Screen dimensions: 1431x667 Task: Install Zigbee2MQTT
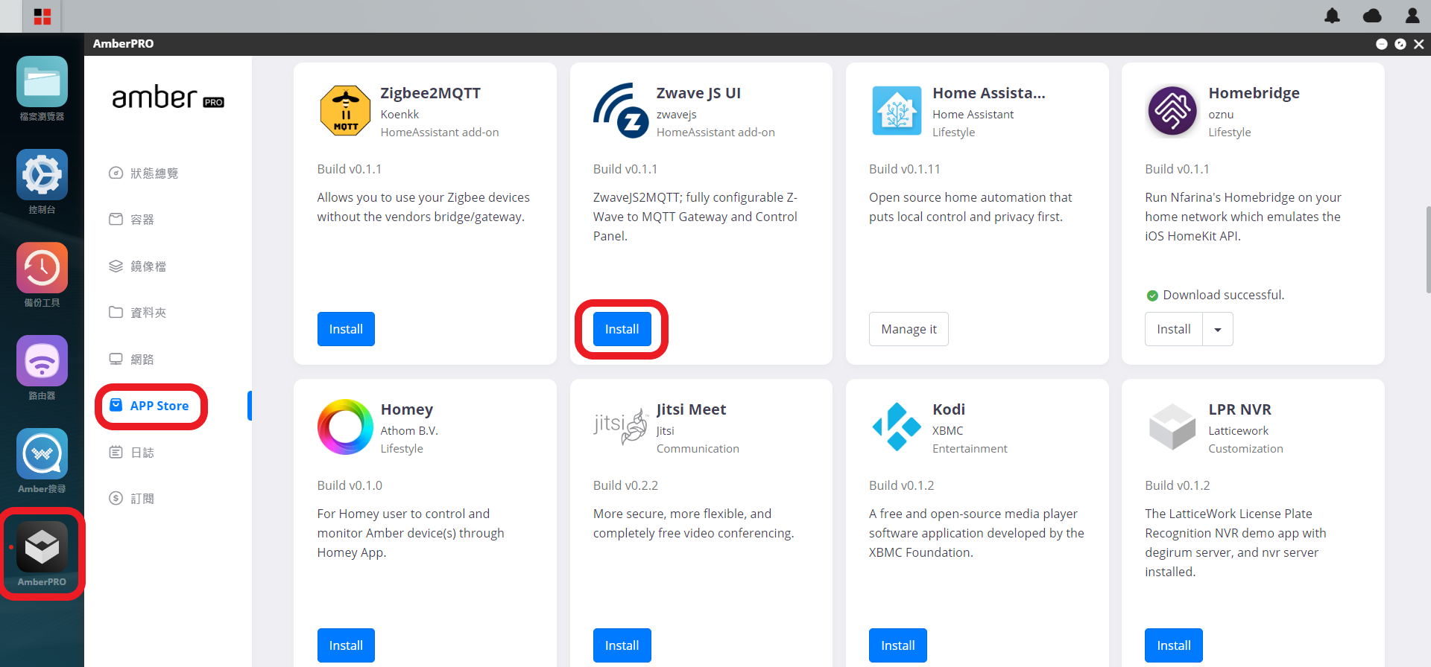pos(346,329)
